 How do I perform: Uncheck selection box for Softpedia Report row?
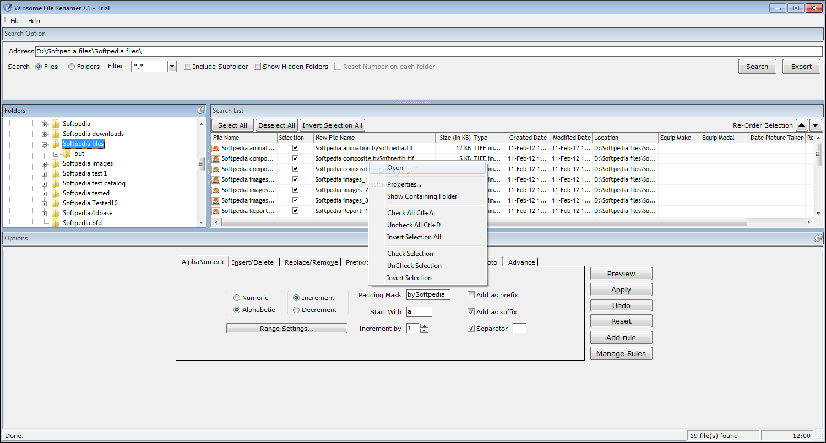[x=295, y=211]
